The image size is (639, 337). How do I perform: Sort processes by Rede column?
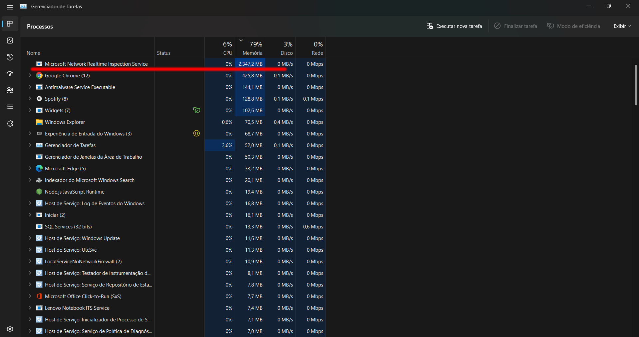pyautogui.click(x=311, y=48)
